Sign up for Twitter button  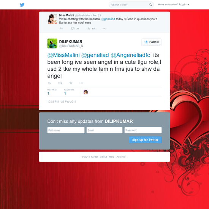(145, 140)
